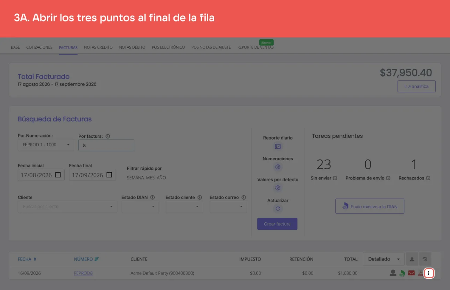This screenshot has width=450, height=290.
Task: Click the info icon next to Problema de envío
Action: click(388, 178)
